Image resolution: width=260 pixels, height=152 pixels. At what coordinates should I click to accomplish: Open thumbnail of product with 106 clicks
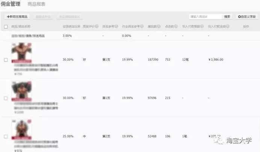(21, 129)
